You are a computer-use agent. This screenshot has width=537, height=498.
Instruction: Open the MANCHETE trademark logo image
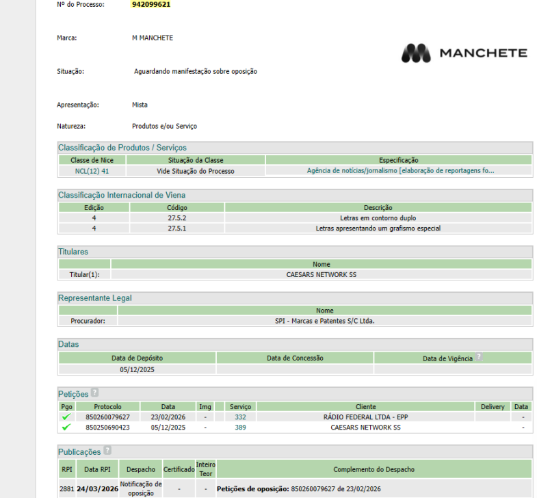(x=464, y=53)
